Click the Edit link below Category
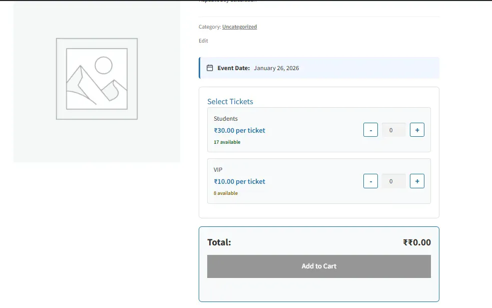Viewport: 492px width, 308px height. [x=203, y=41]
